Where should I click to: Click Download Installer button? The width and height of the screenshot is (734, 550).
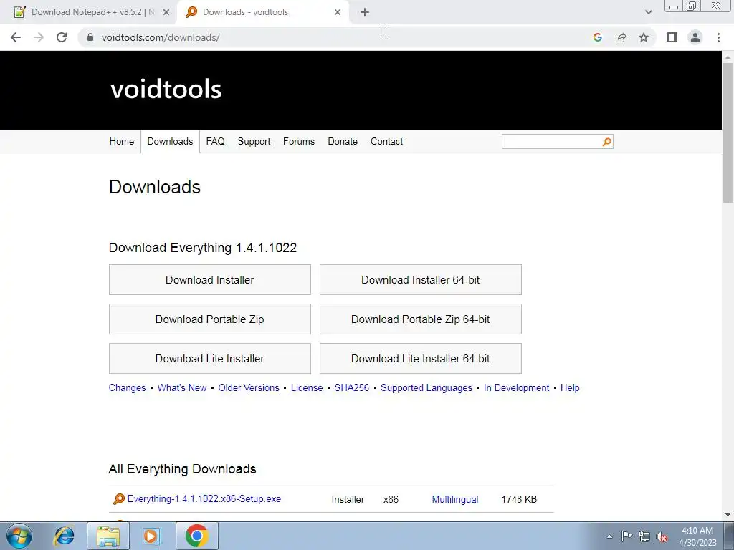(x=210, y=280)
